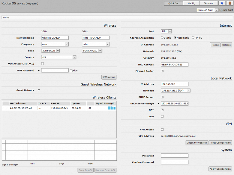
Task: Click the logout door icon
Action: pos(230,3)
